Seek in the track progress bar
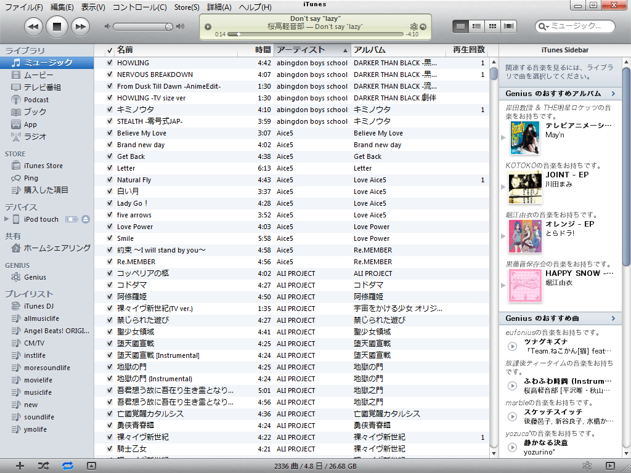This screenshot has width=631, height=473. [315, 34]
